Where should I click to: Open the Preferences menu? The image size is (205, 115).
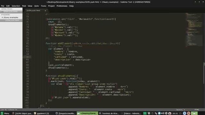pyautogui.click(x=62, y=6)
